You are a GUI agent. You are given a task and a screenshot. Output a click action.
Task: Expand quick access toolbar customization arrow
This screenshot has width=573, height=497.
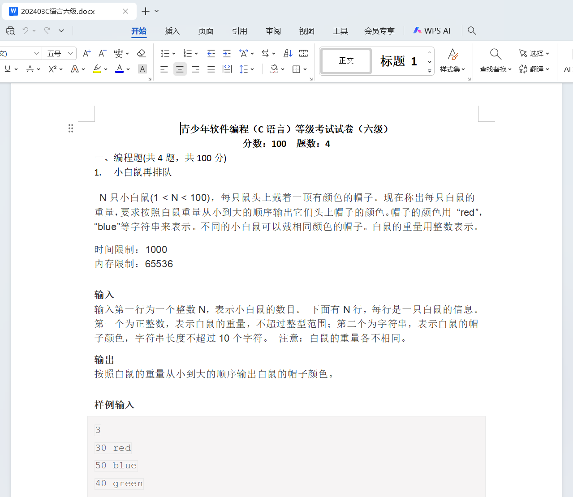click(x=61, y=30)
